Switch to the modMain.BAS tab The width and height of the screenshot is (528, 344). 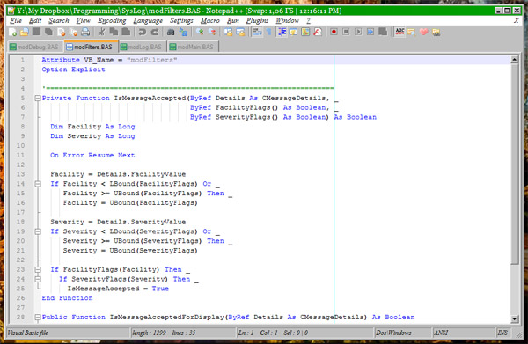pos(192,47)
